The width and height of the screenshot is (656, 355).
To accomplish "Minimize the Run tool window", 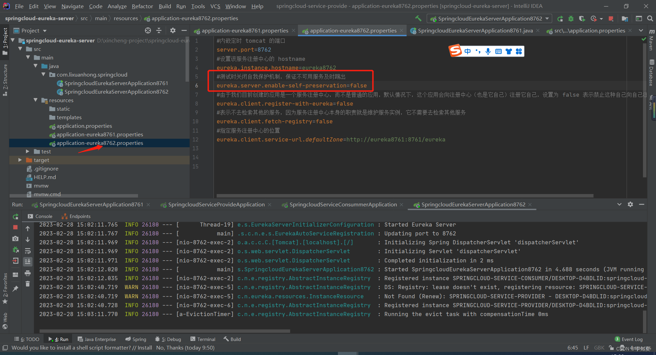I will click(x=642, y=204).
